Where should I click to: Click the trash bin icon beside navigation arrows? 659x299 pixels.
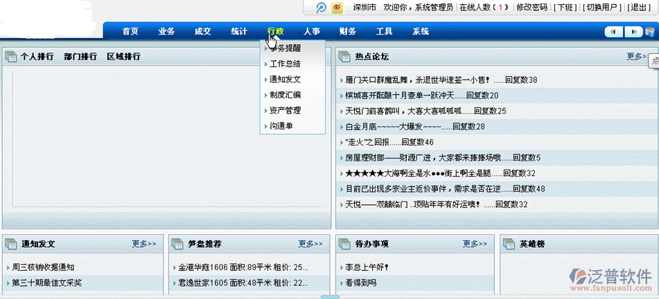click(649, 32)
